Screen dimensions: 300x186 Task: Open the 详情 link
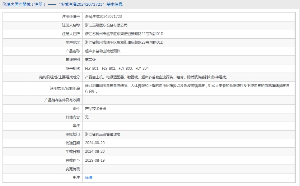click(x=89, y=178)
